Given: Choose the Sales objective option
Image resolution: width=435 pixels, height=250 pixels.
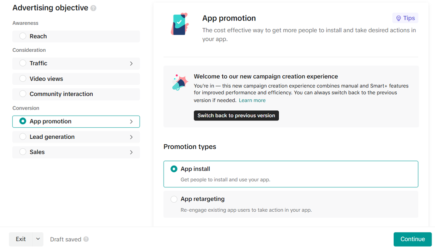Looking at the screenshot, I should (x=23, y=152).
